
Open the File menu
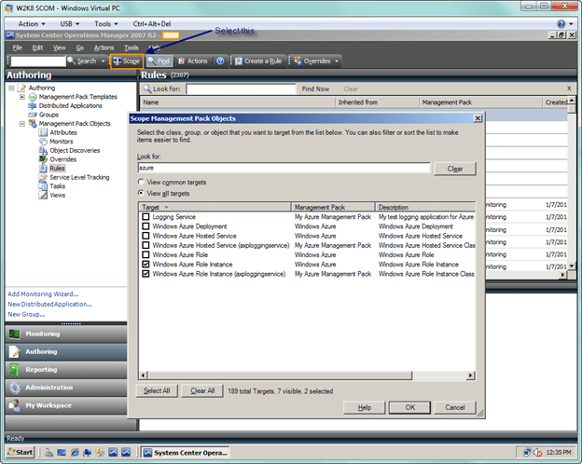tap(17, 48)
